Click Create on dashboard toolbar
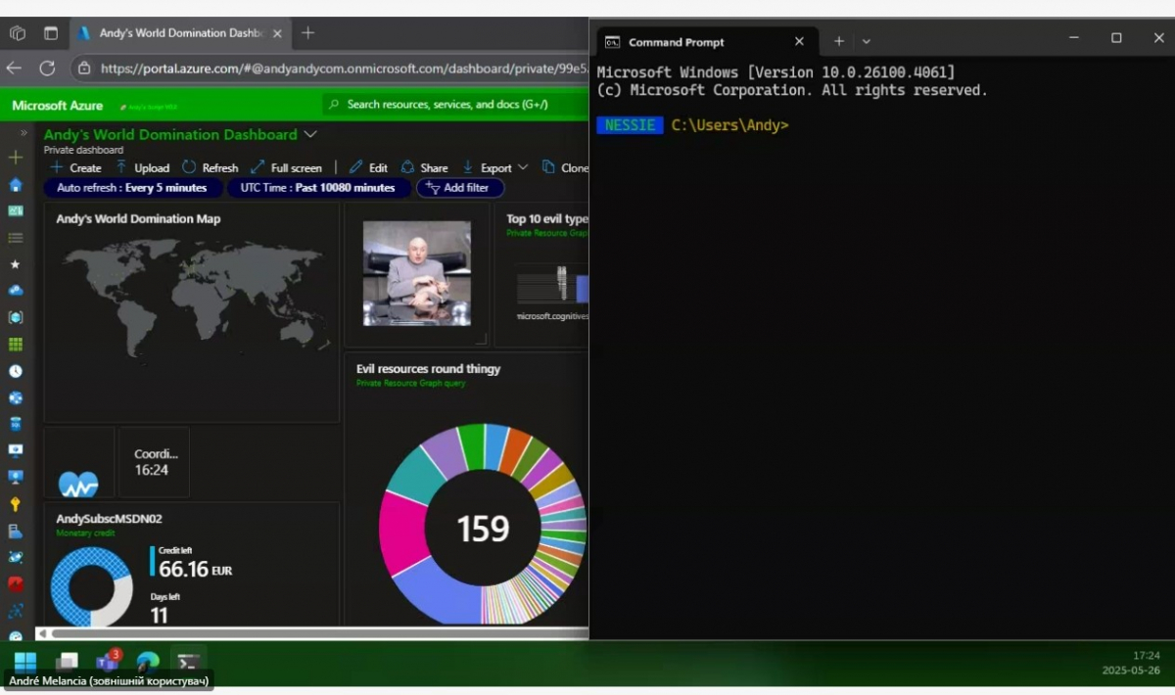1175x695 pixels. click(x=75, y=167)
